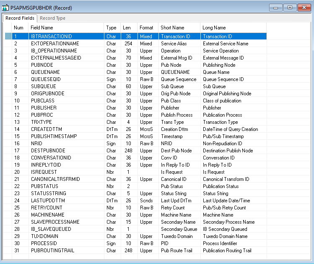Click the DateTime of Query Creation cell
314x264 pixels.
[x=230, y=129]
